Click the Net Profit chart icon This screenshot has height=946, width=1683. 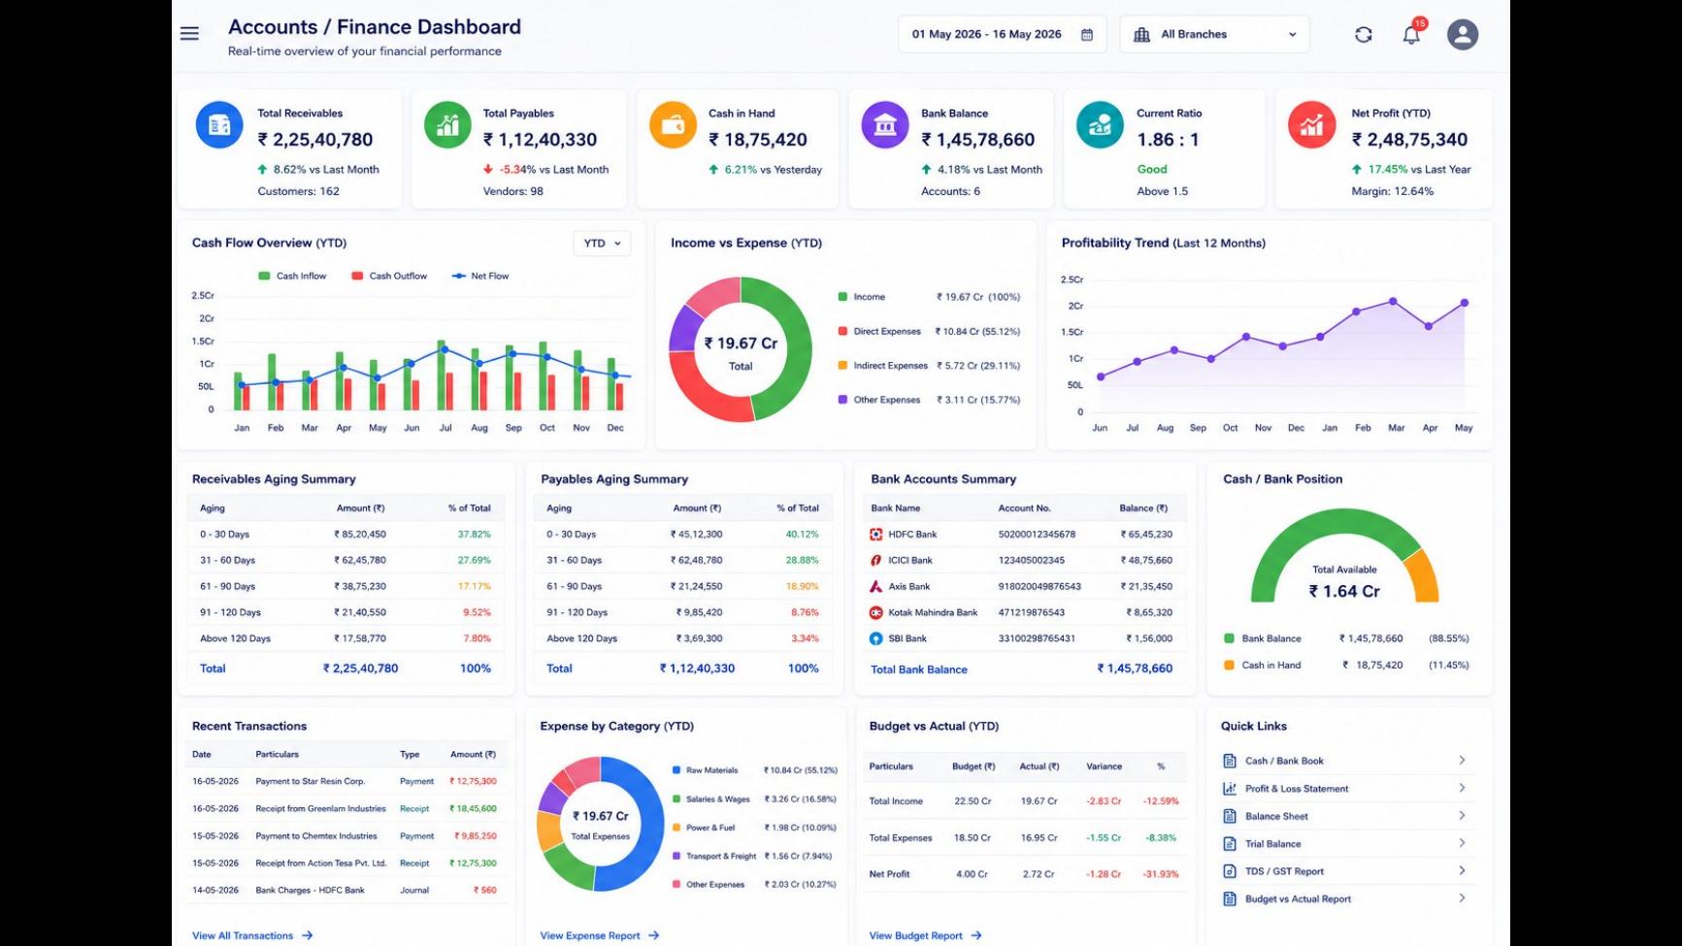pyautogui.click(x=1311, y=125)
